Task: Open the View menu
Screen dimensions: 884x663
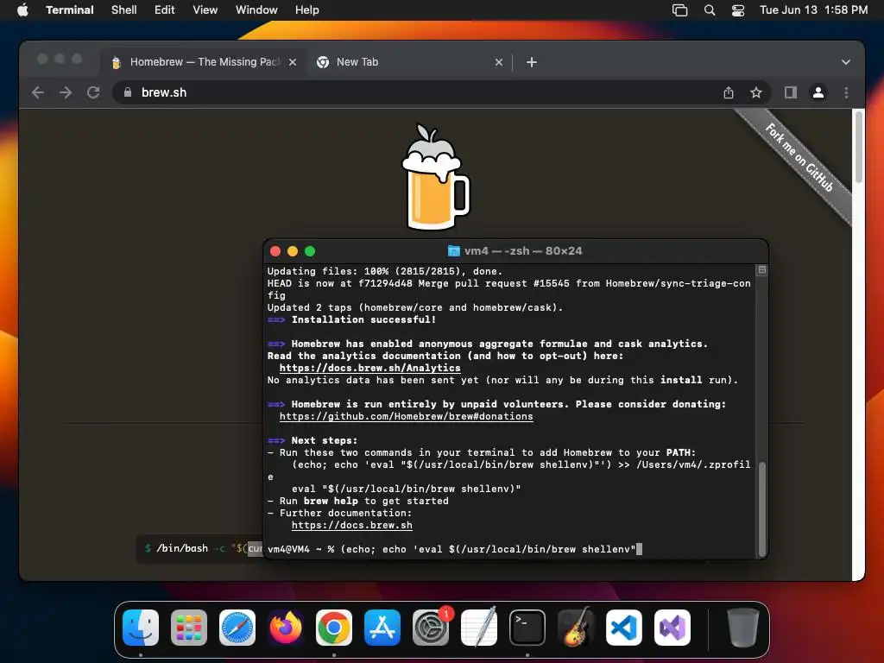Action: [x=205, y=9]
